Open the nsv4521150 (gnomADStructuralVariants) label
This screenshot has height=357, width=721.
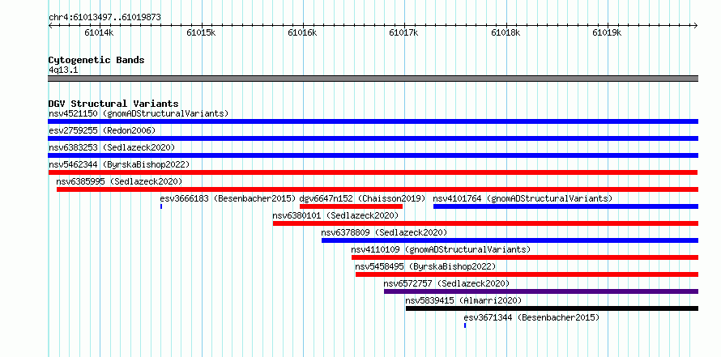[x=139, y=113]
